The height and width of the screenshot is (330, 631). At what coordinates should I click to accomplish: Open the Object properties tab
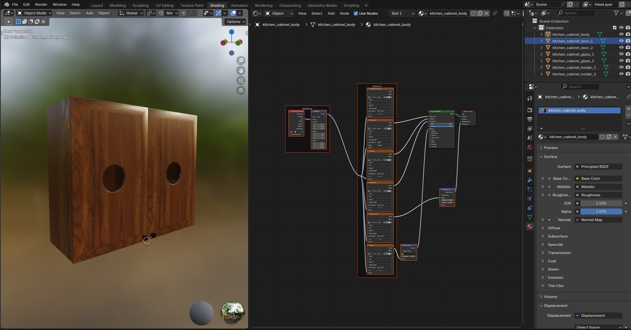[530, 171]
